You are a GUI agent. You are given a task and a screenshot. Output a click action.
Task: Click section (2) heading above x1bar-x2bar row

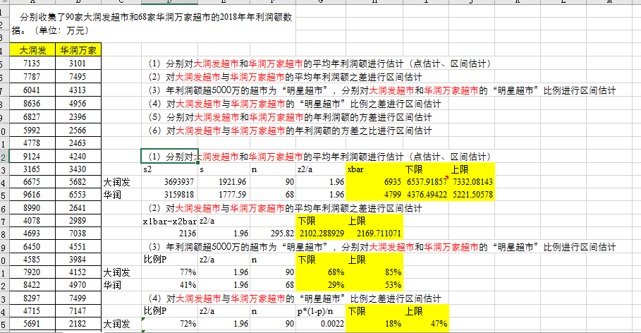(285, 208)
